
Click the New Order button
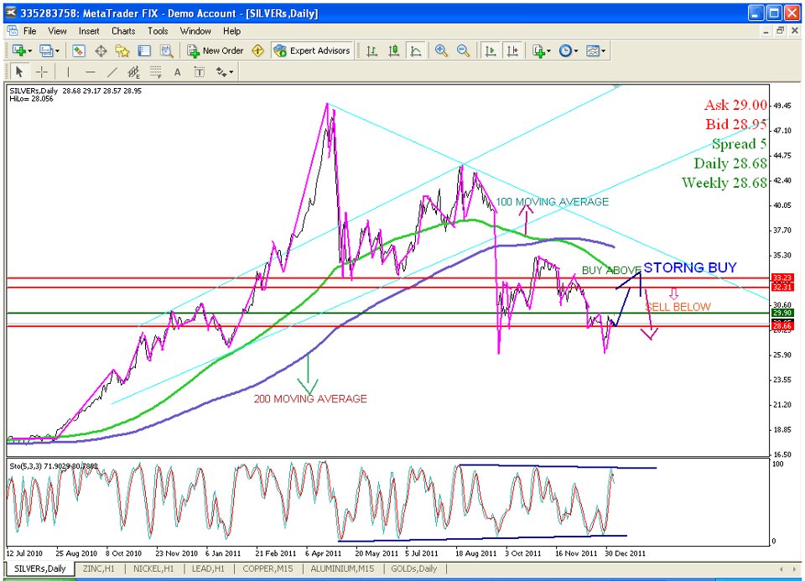click(x=215, y=51)
